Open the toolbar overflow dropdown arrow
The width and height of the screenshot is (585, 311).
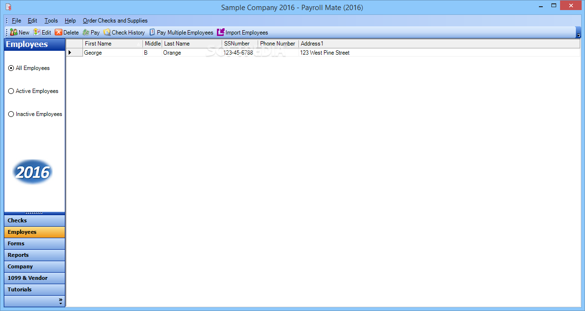point(578,35)
